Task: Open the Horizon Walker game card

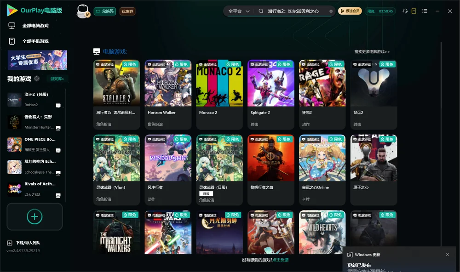Action: tap(168, 95)
